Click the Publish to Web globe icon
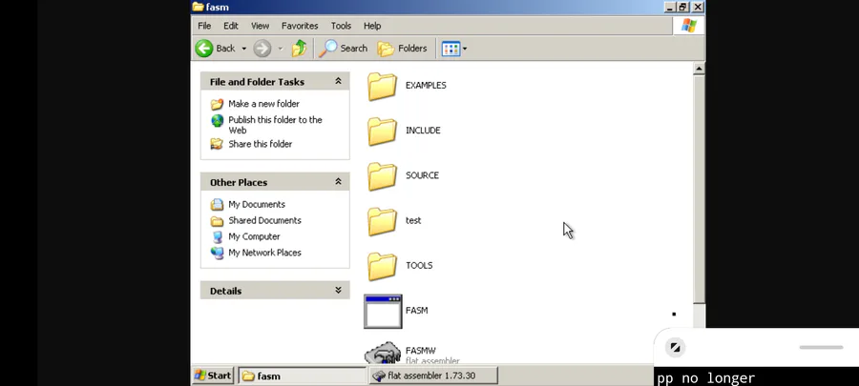Image resolution: width=859 pixels, height=386 pixels. 218,120
